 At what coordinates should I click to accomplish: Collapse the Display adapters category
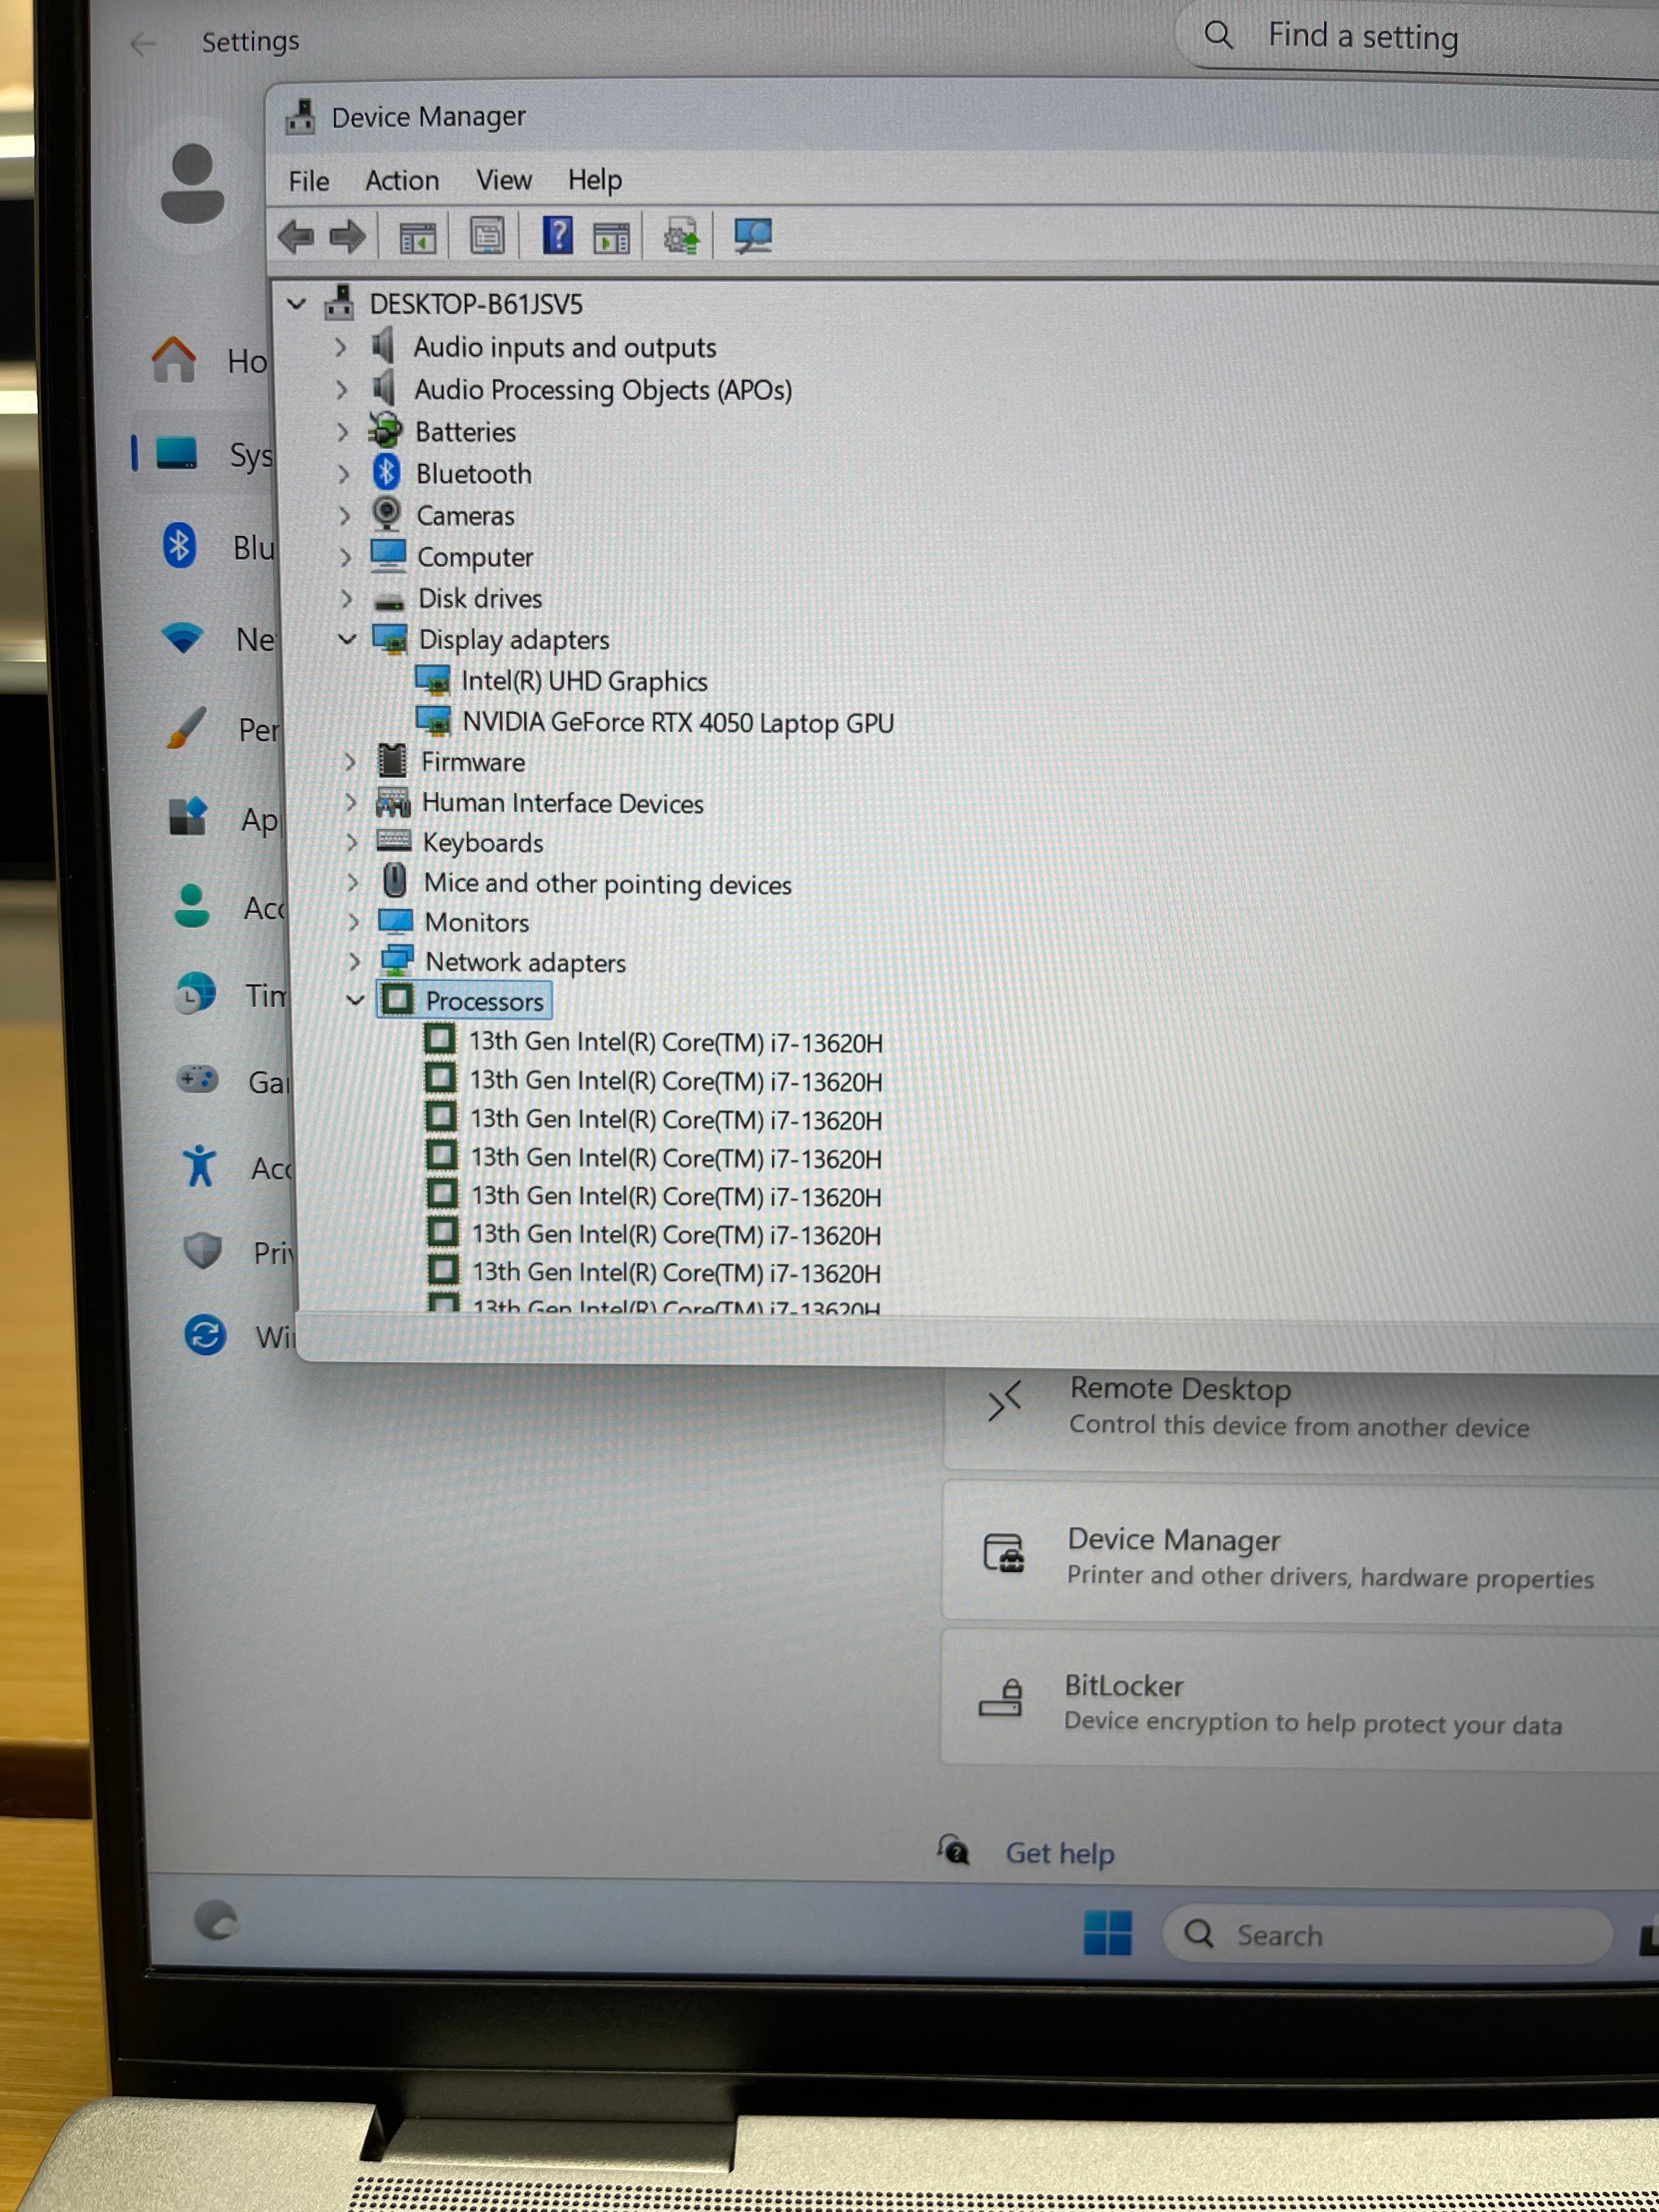[347, 639]
